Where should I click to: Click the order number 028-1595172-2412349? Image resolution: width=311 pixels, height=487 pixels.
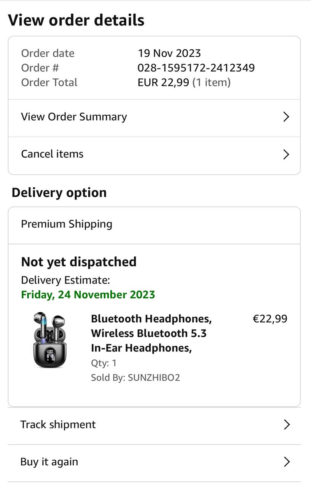click(196, 68)
